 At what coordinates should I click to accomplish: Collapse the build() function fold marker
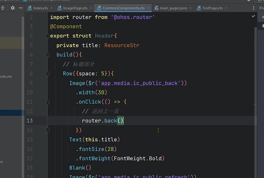coord(48,55)
